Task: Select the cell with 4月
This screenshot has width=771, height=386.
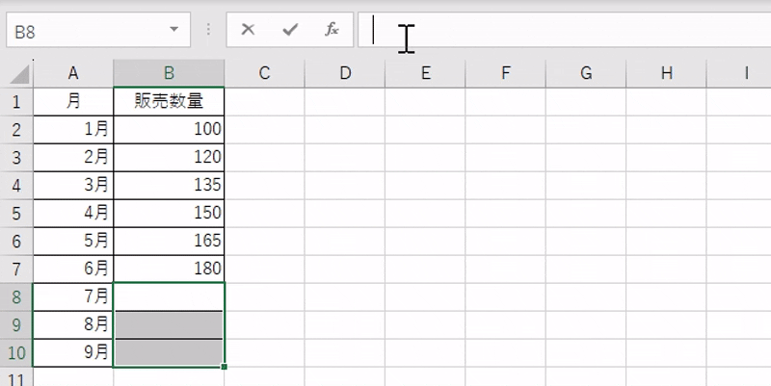Action: [73, 214]
